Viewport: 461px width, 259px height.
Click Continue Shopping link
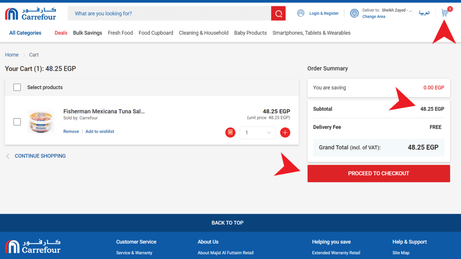click(40, 156)
